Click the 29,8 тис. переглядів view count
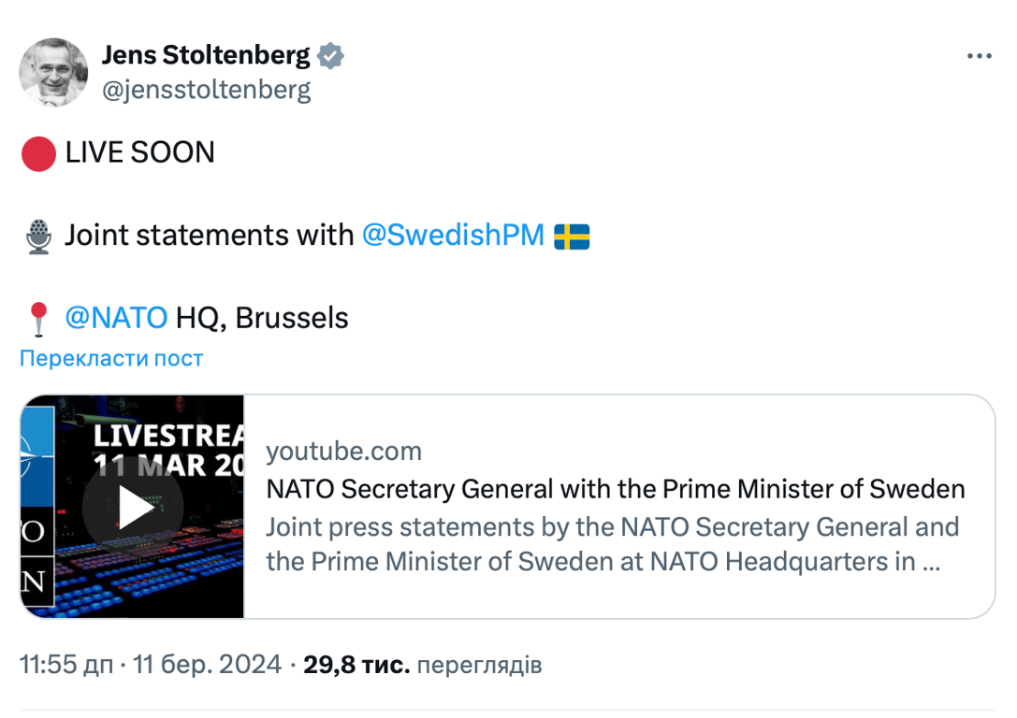Image resolution: width=1017 pixels, height=718 pixels. pos(422,665)
